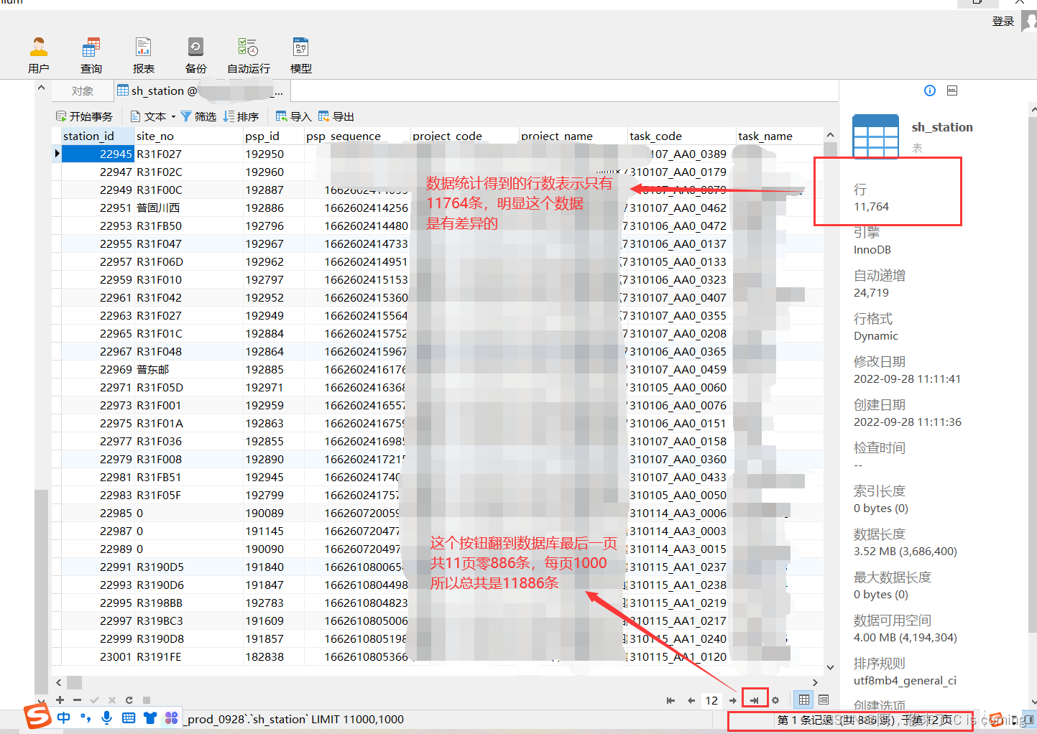Switch to the 对象 (Objects) tab
Image resolution: width=1037 pixels, height=734 pixels.
coord(83,91)
